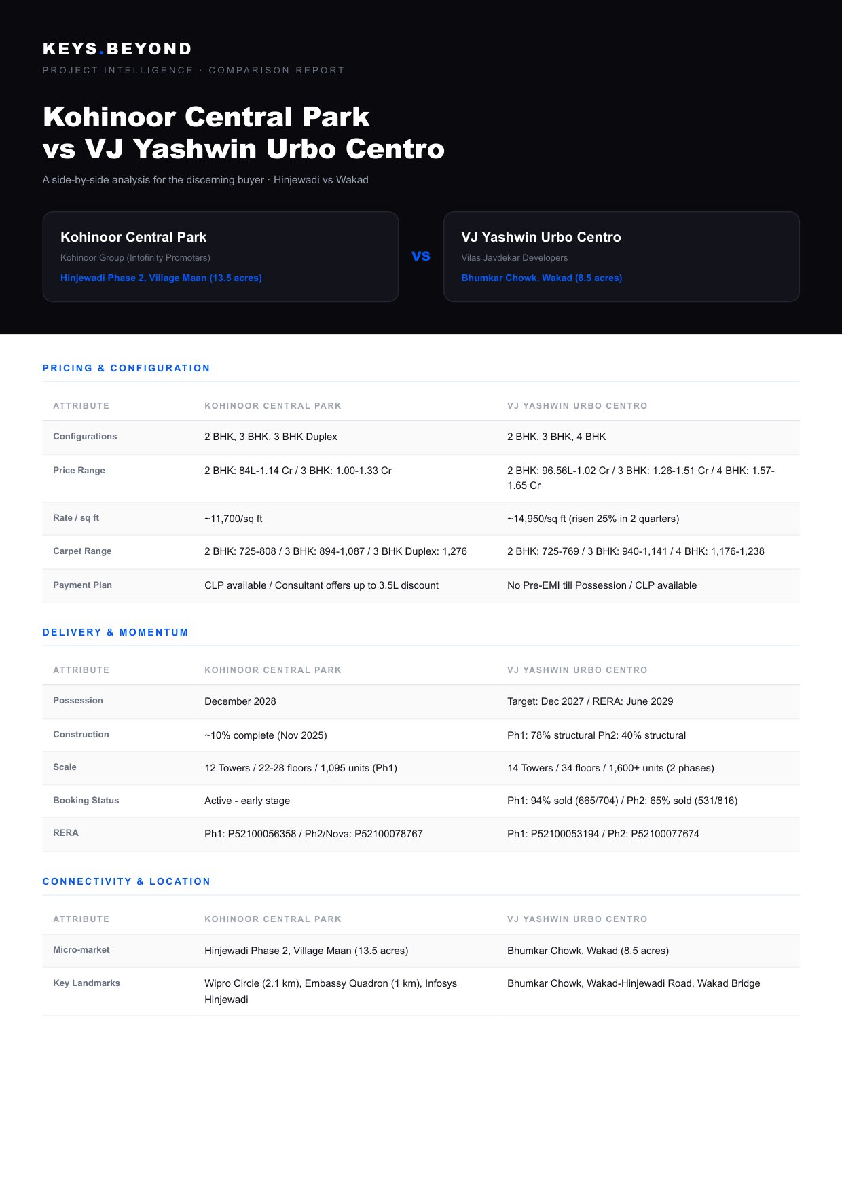Click the 'Wipro Circle (2.1 km), Embassy Quadron' cell
The height and width of the screenshot is (1191, 842).
click(331, 991)
